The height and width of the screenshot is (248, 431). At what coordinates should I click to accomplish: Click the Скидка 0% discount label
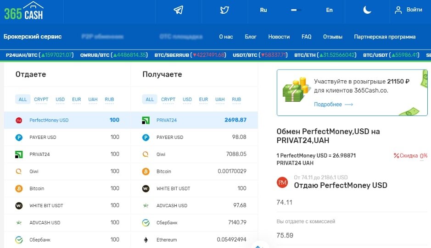411,156
